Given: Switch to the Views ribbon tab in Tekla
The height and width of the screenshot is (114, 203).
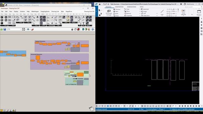Looking at the screenshot, I should click(142, 7).
